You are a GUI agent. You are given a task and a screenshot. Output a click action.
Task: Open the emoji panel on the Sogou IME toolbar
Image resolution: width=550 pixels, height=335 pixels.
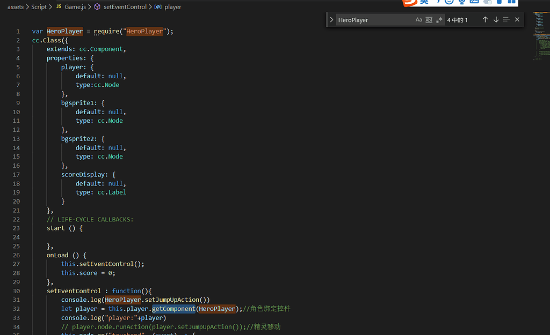tap(450, 2)
